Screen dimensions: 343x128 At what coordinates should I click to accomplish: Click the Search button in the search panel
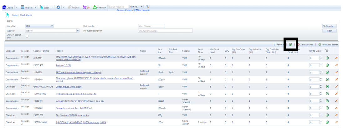click(x=330, y=26)
